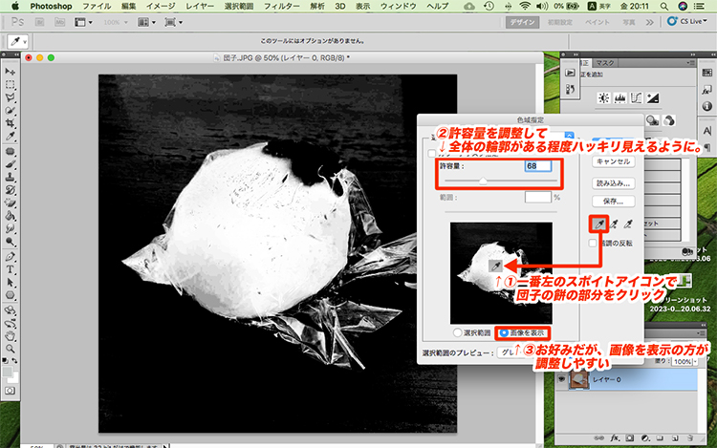Select the Crop tool

[10, 124]
